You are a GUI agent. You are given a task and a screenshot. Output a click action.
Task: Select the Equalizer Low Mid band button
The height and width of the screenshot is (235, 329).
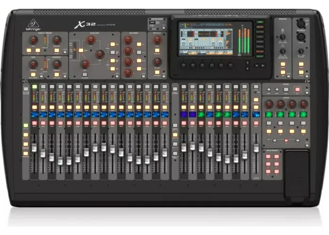pos(112,61)
